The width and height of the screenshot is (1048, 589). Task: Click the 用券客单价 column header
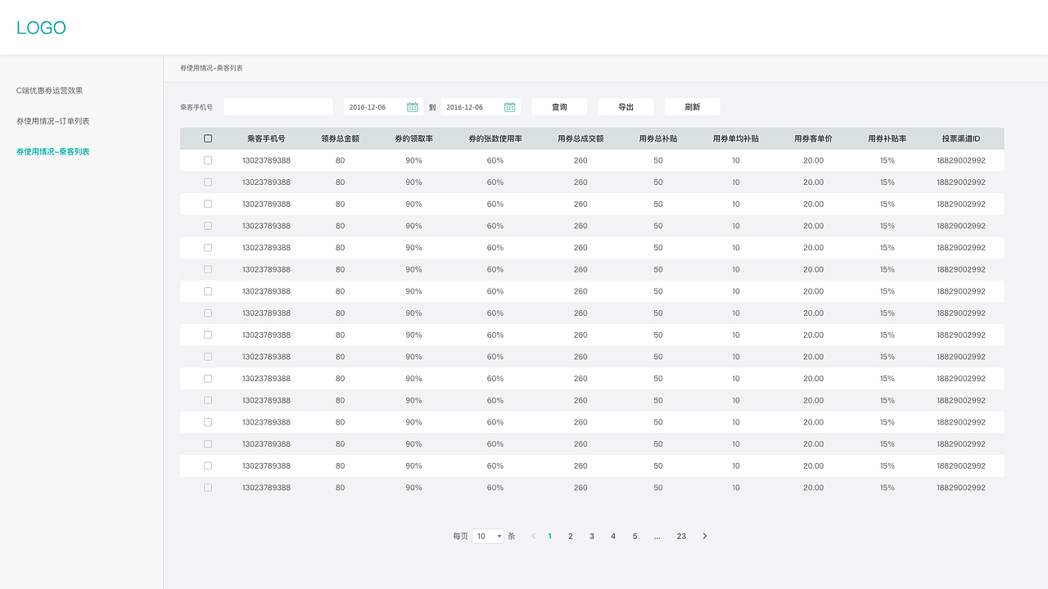point(813,139)
